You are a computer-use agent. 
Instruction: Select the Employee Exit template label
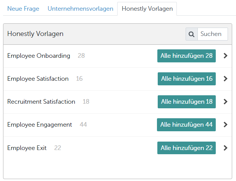[27, 148]
